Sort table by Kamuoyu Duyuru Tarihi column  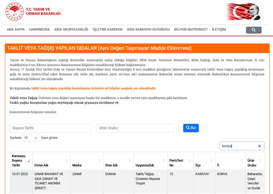tap(21, 161)
